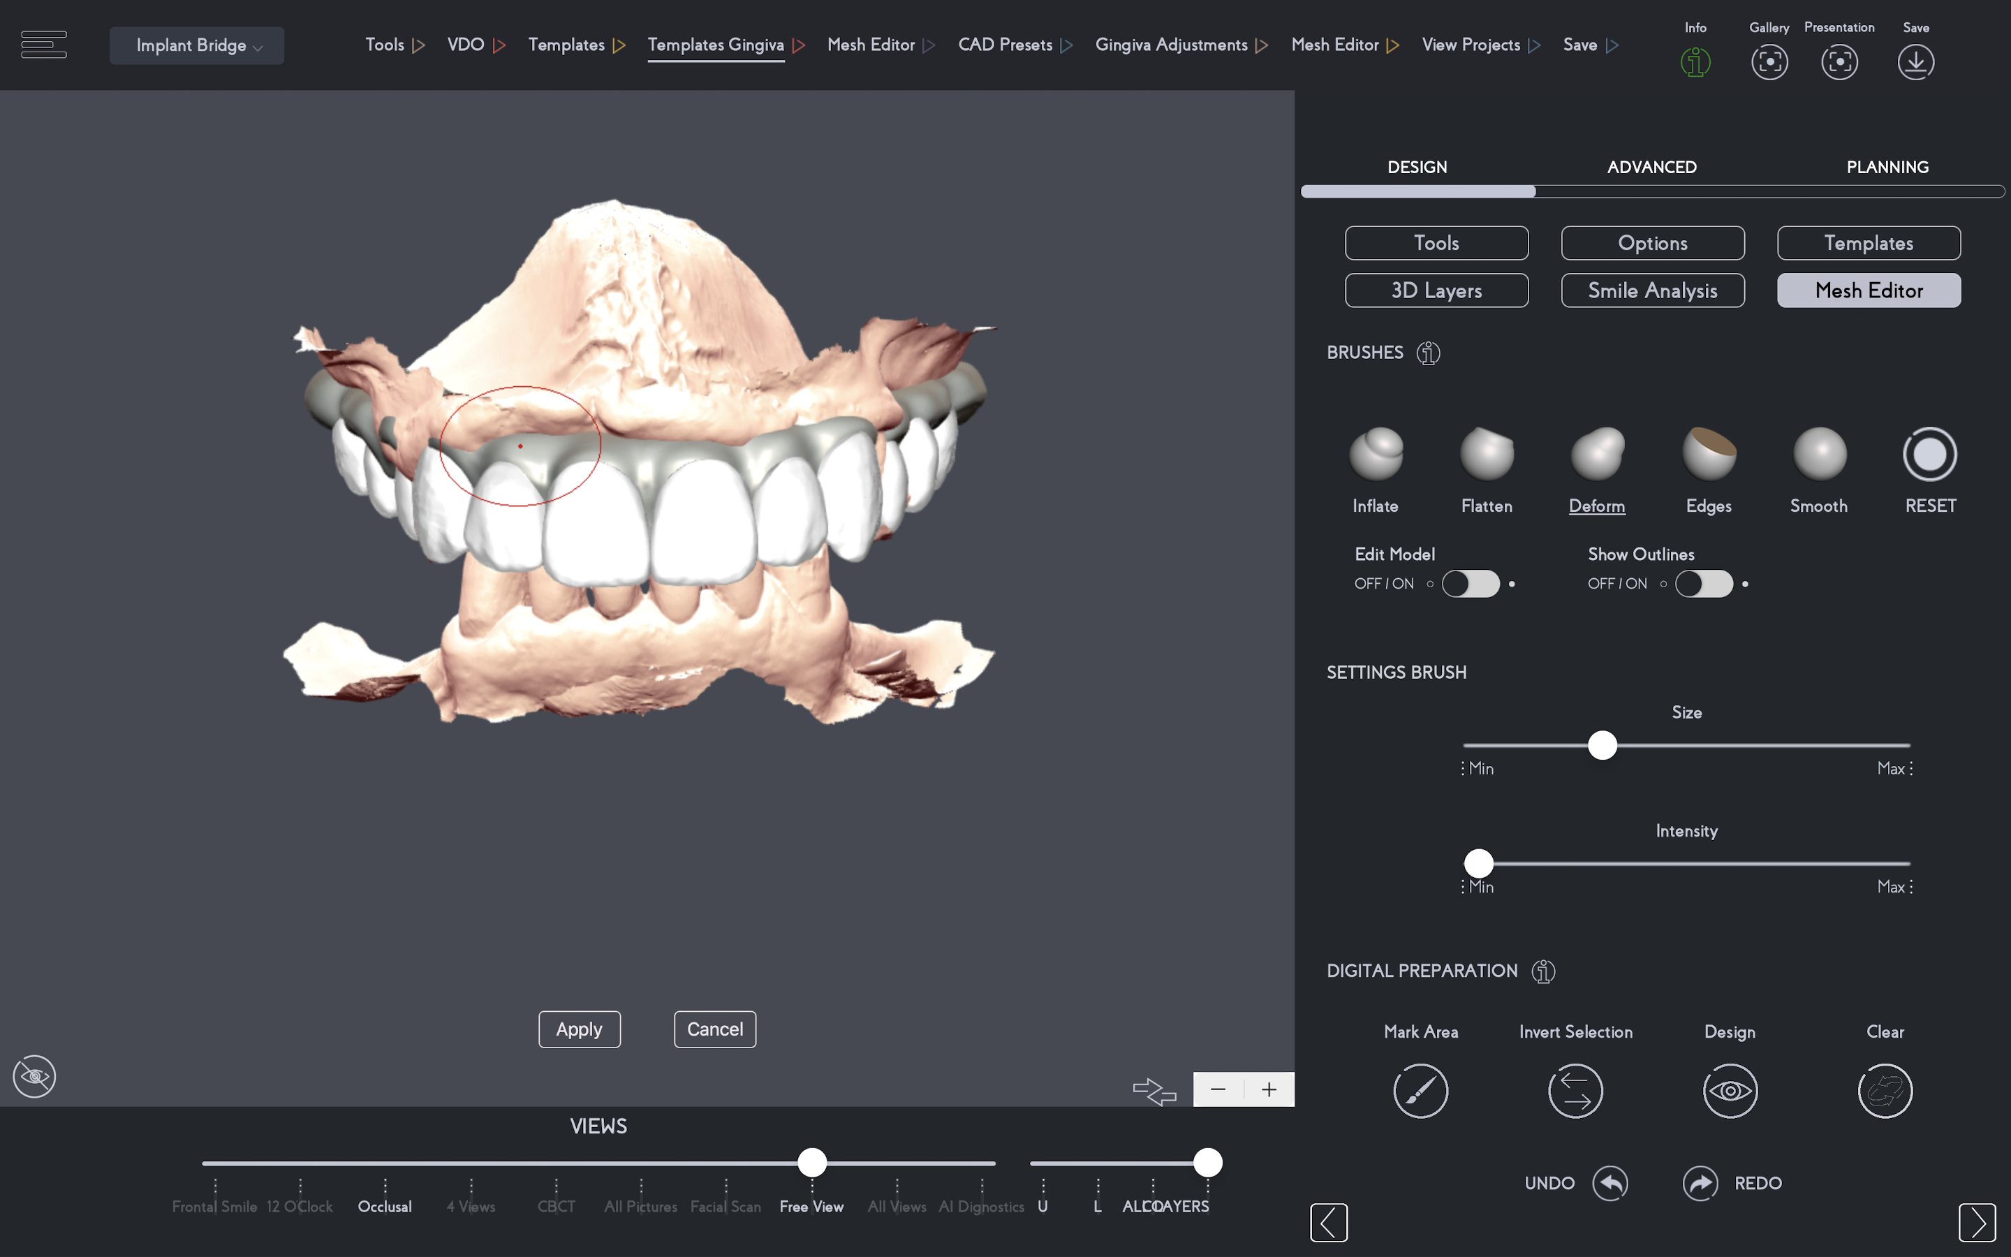
Task: Select the Inflate brush
Action: coord(1376,454)
